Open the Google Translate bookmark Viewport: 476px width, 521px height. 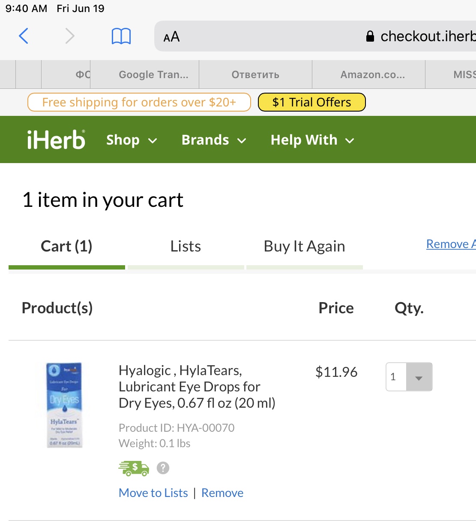(153, 75)
